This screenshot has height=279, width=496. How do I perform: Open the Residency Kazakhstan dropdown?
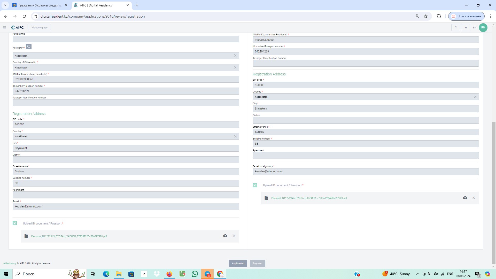126,56
